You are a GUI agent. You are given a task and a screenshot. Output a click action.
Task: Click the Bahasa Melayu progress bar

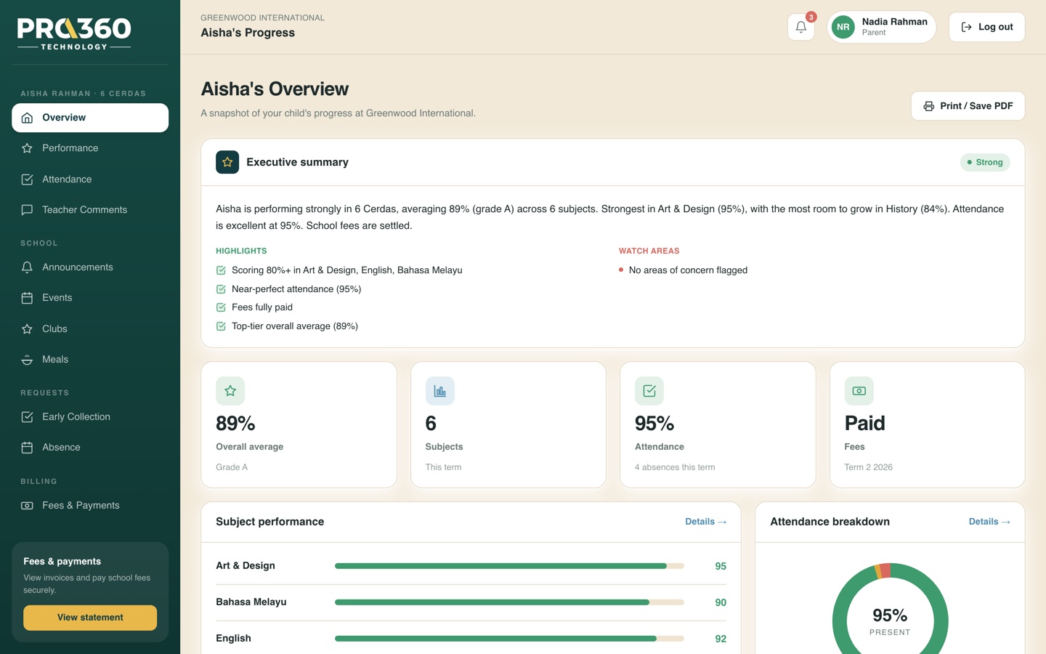(x=509, y=602)
